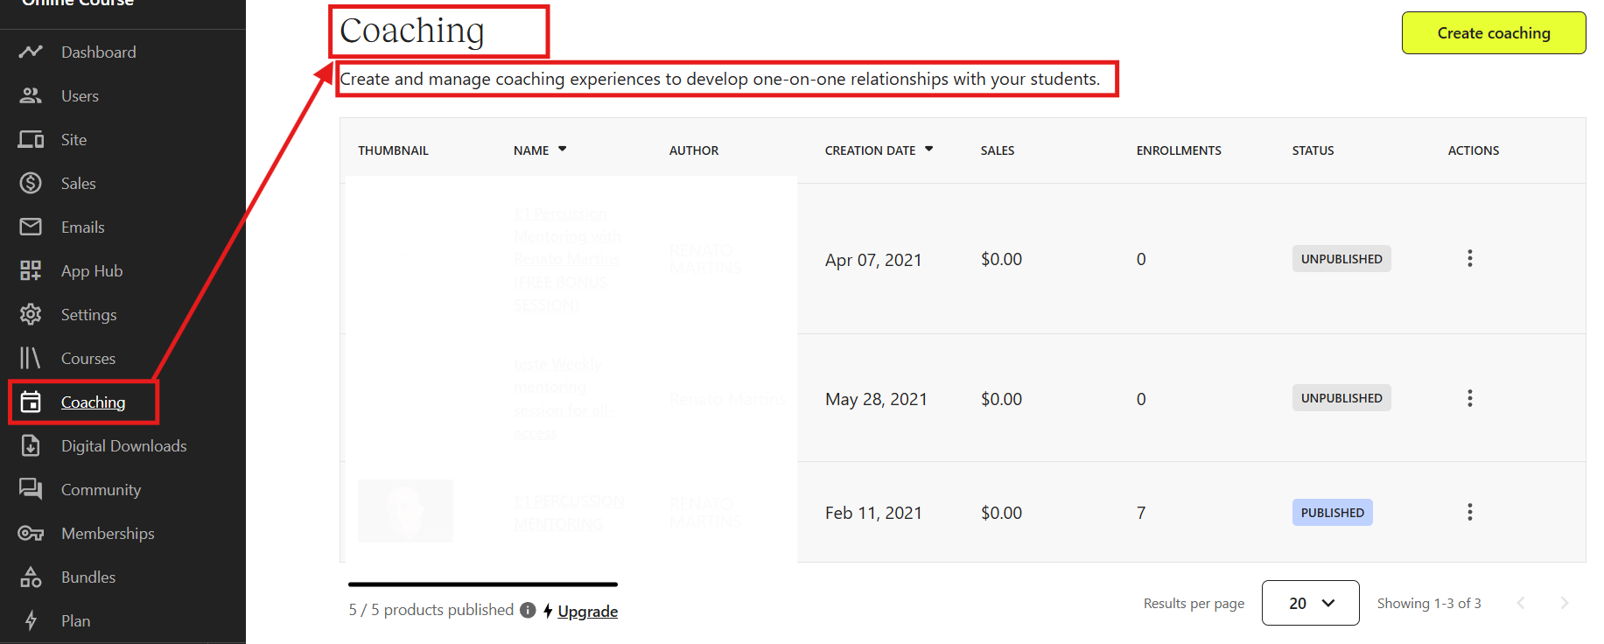Click the Emails envelope icon

[31, 227]
